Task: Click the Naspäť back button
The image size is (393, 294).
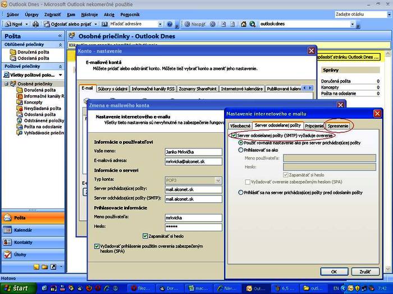Action: point(195,24)
